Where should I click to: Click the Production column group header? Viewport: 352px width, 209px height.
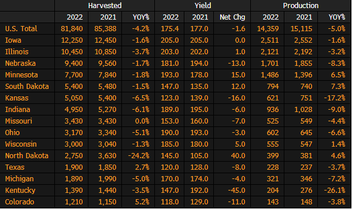click(x=301, y=6)
